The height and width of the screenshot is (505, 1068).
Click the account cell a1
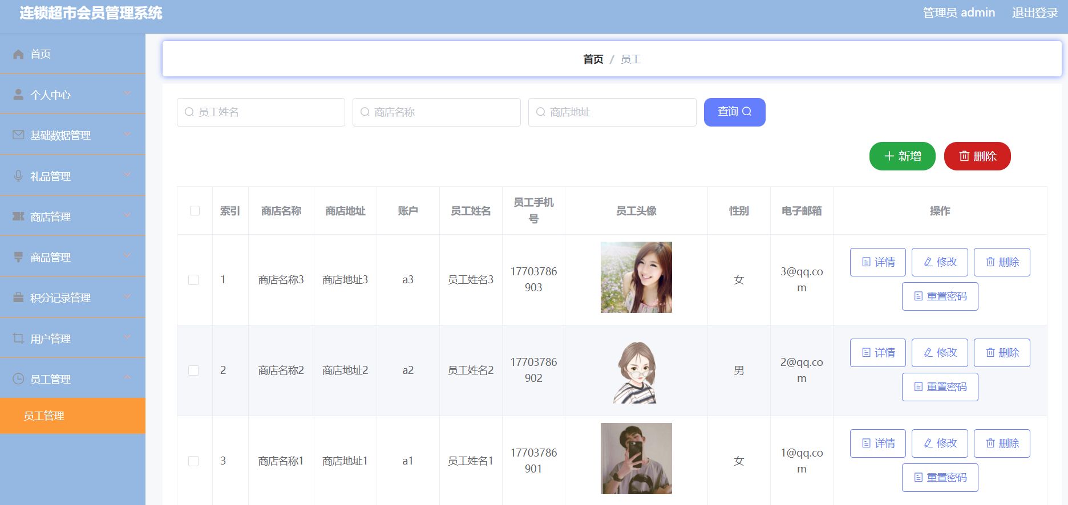(407, 461)
